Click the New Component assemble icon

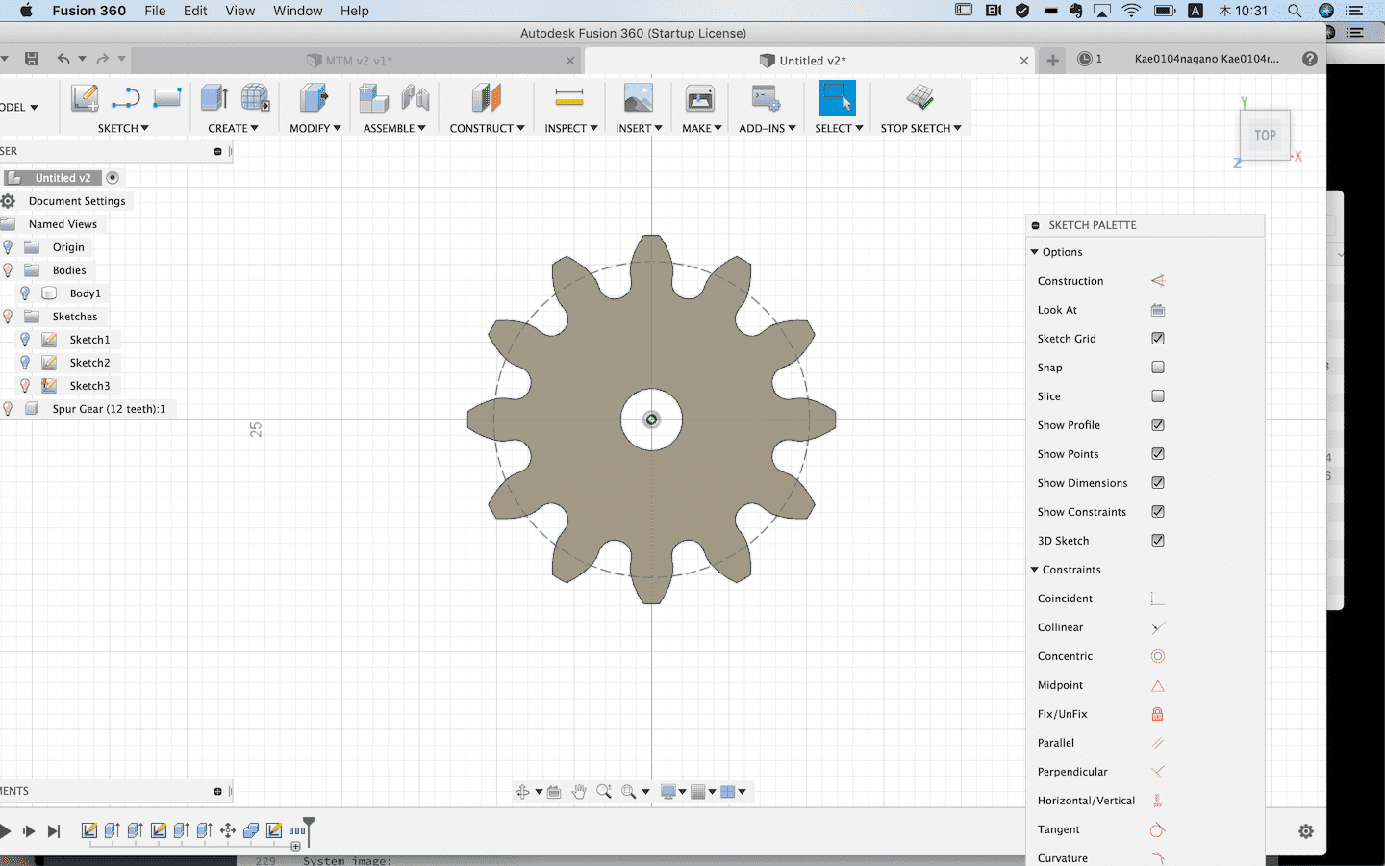coord(373,99)
